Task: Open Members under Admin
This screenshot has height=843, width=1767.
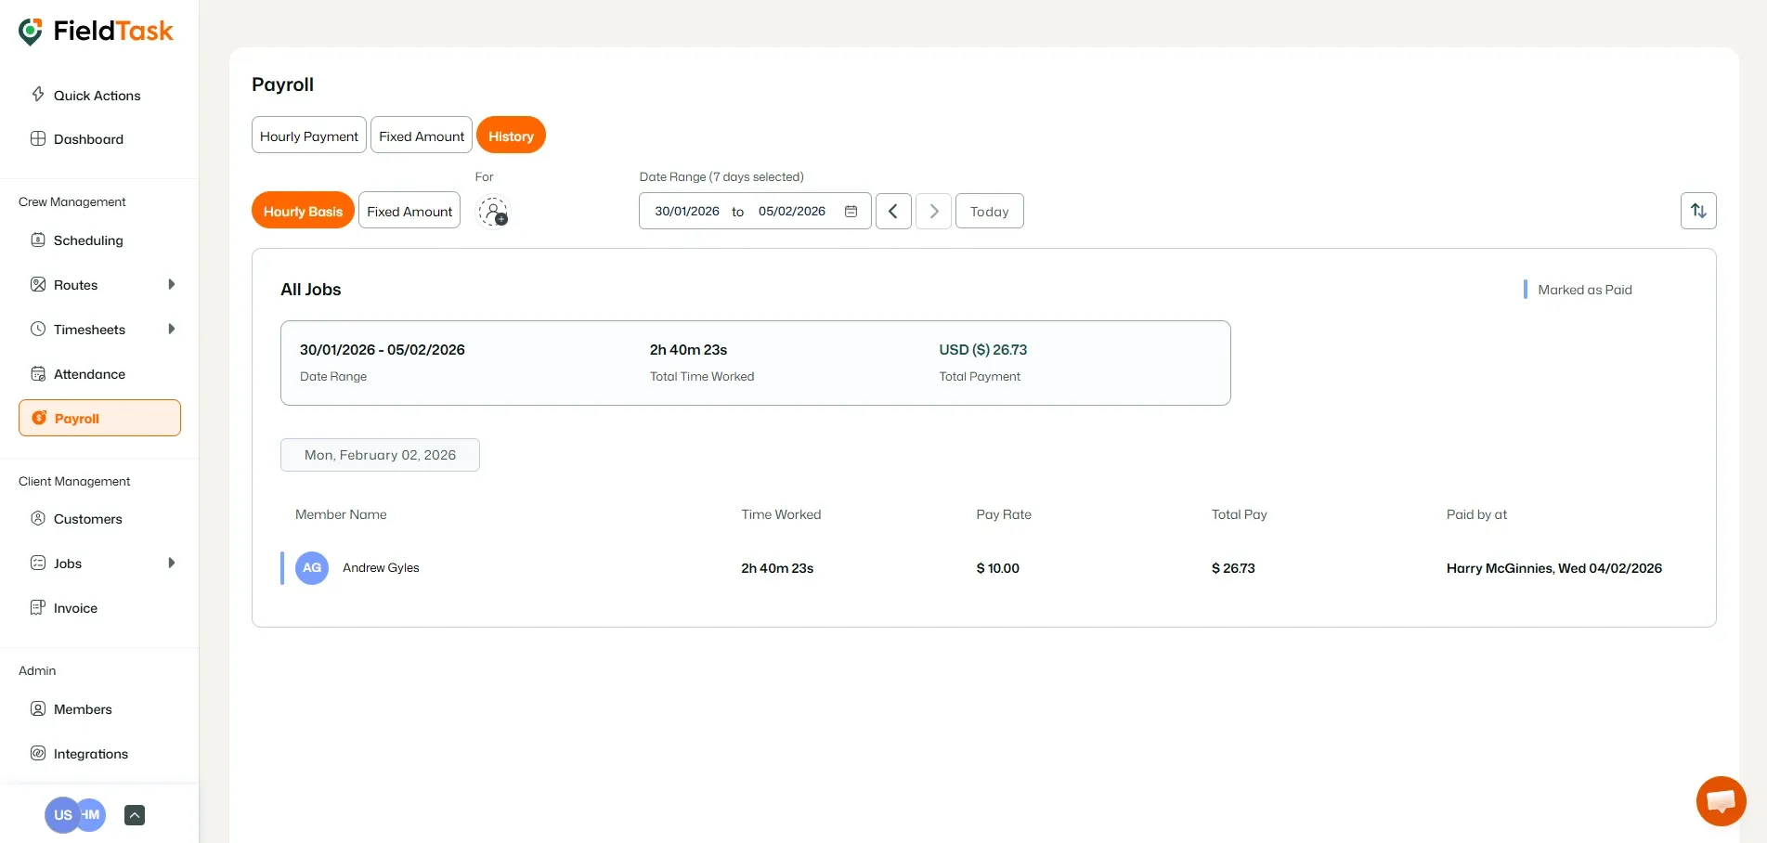Action: click(83, 708)
